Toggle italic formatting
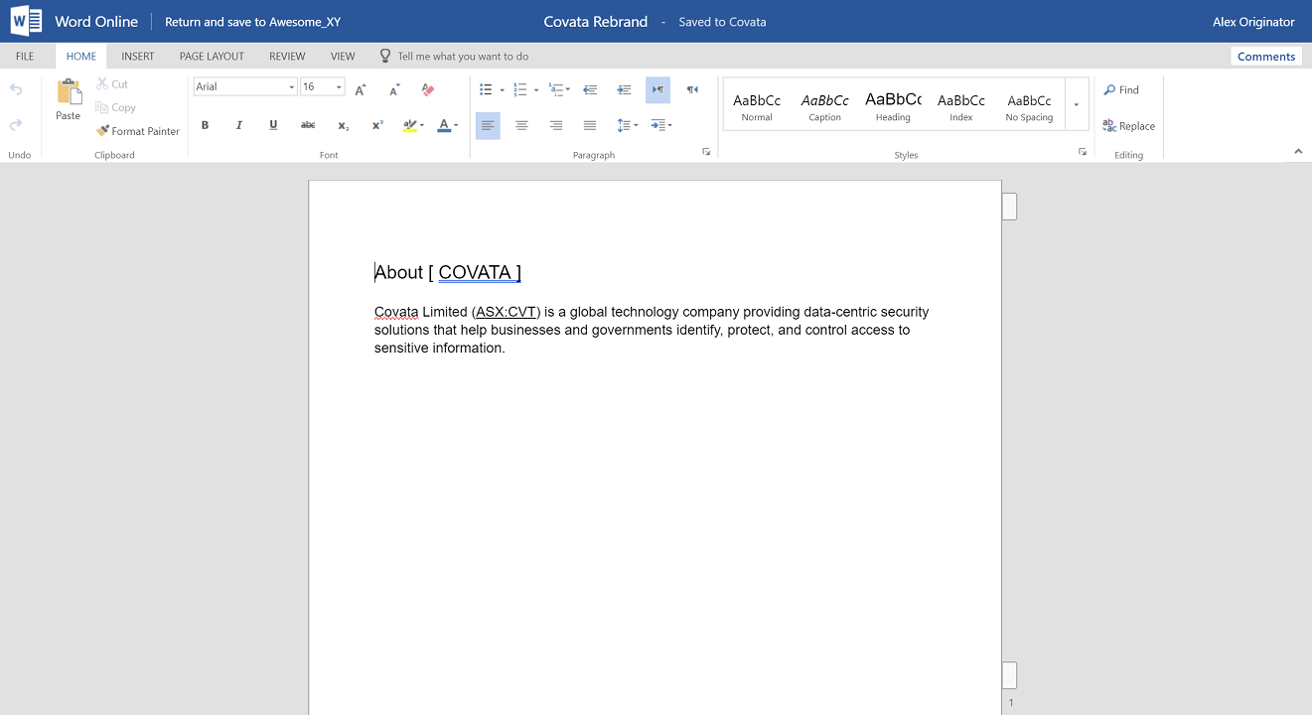This screenshot has width=1312, height=715. point(239,125)
